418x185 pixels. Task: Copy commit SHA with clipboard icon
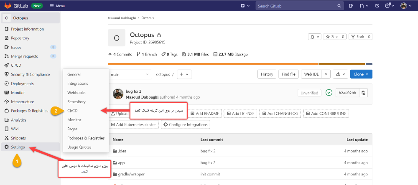pyautogui.click(x=363, y=93)
